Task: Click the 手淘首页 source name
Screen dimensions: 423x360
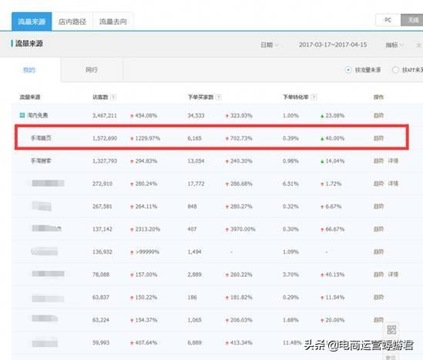Action: point(41,138)
